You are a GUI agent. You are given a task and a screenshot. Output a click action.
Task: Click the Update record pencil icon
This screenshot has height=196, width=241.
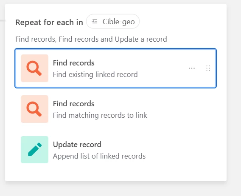click(x=35, y=150)
